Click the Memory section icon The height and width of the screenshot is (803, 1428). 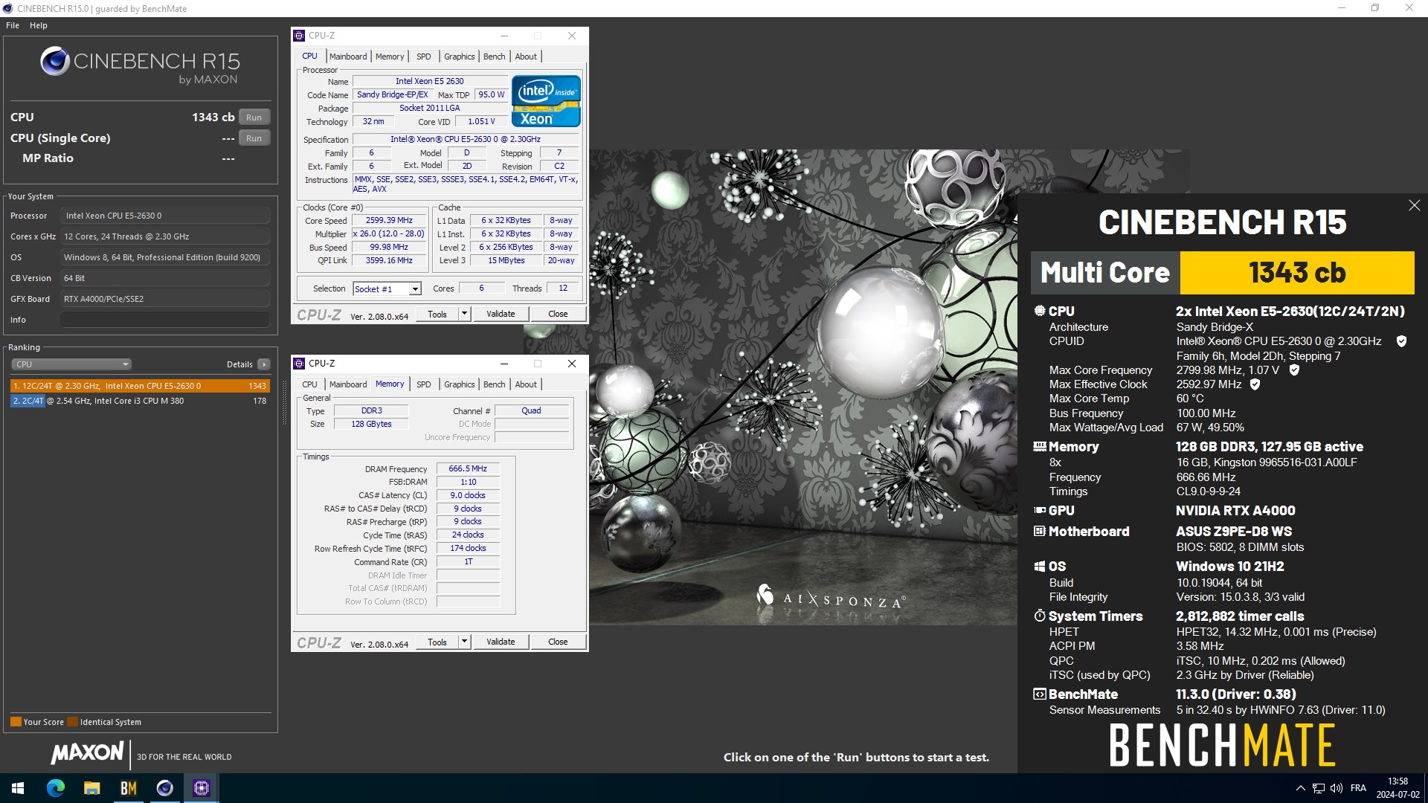click(1039, 447)
